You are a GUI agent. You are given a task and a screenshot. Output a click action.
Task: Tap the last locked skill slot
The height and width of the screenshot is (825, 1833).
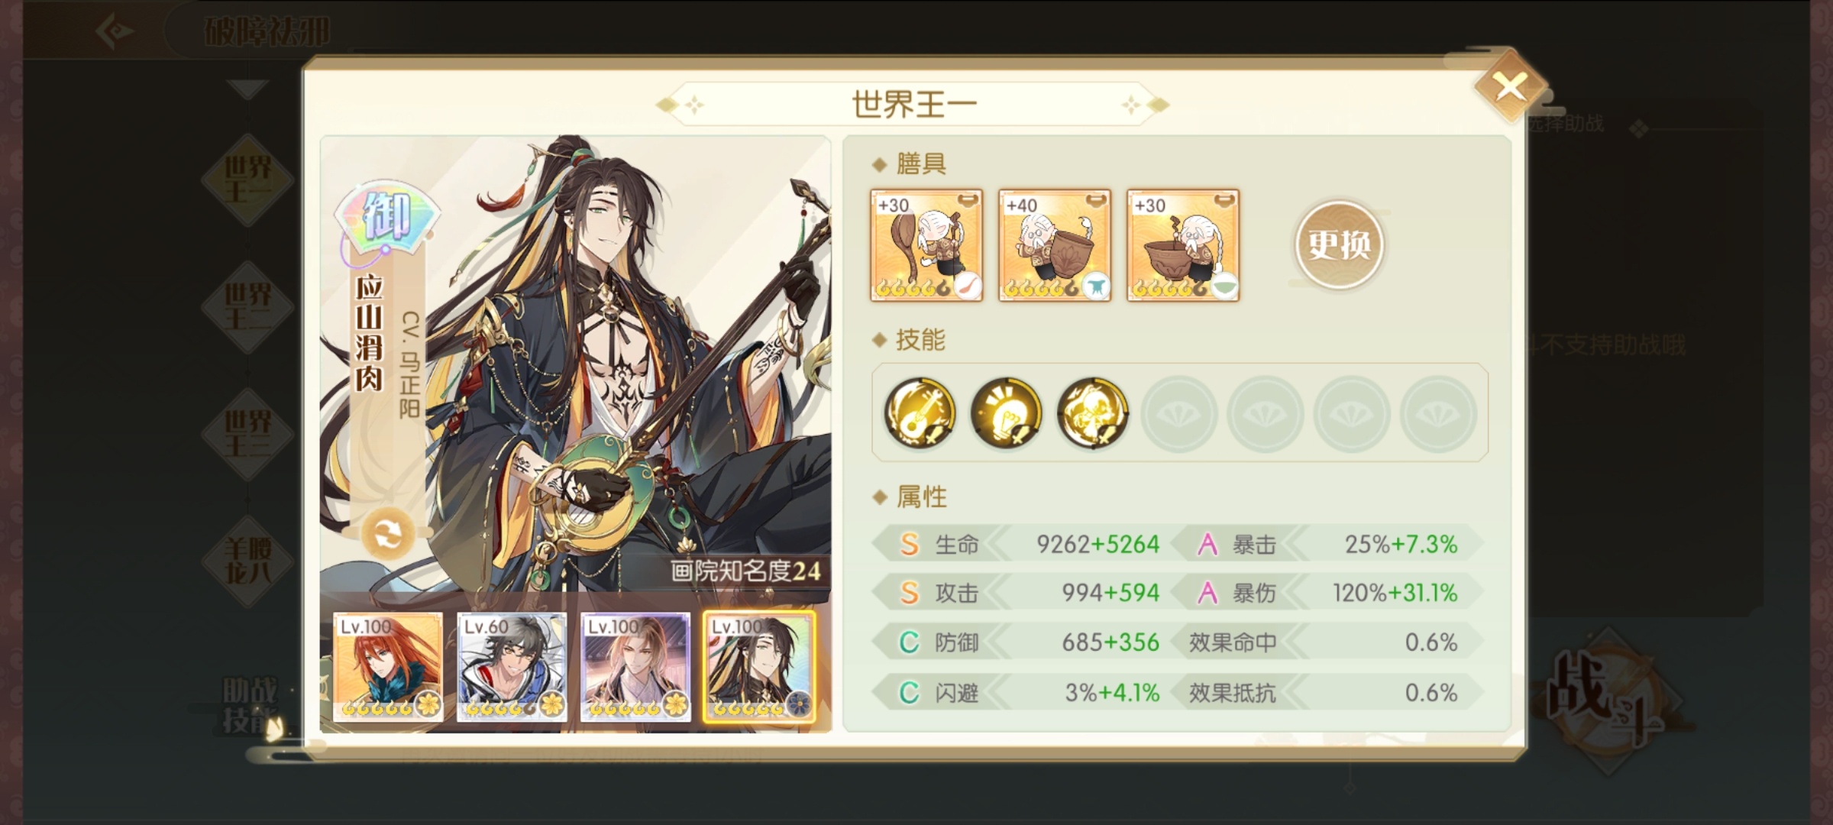pyautogui.click(x=1438, y=413)
